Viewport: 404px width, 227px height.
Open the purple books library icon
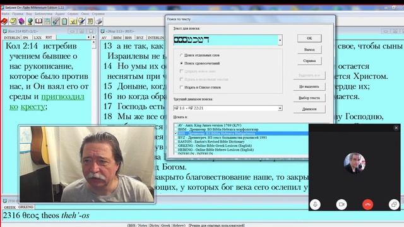21,21
